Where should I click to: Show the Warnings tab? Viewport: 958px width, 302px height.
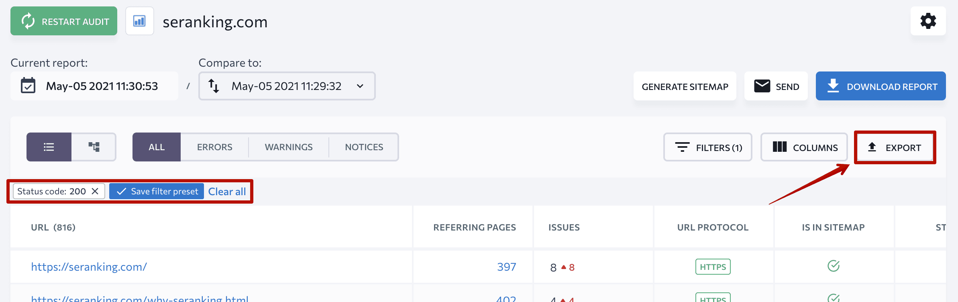tap(289, 147)
